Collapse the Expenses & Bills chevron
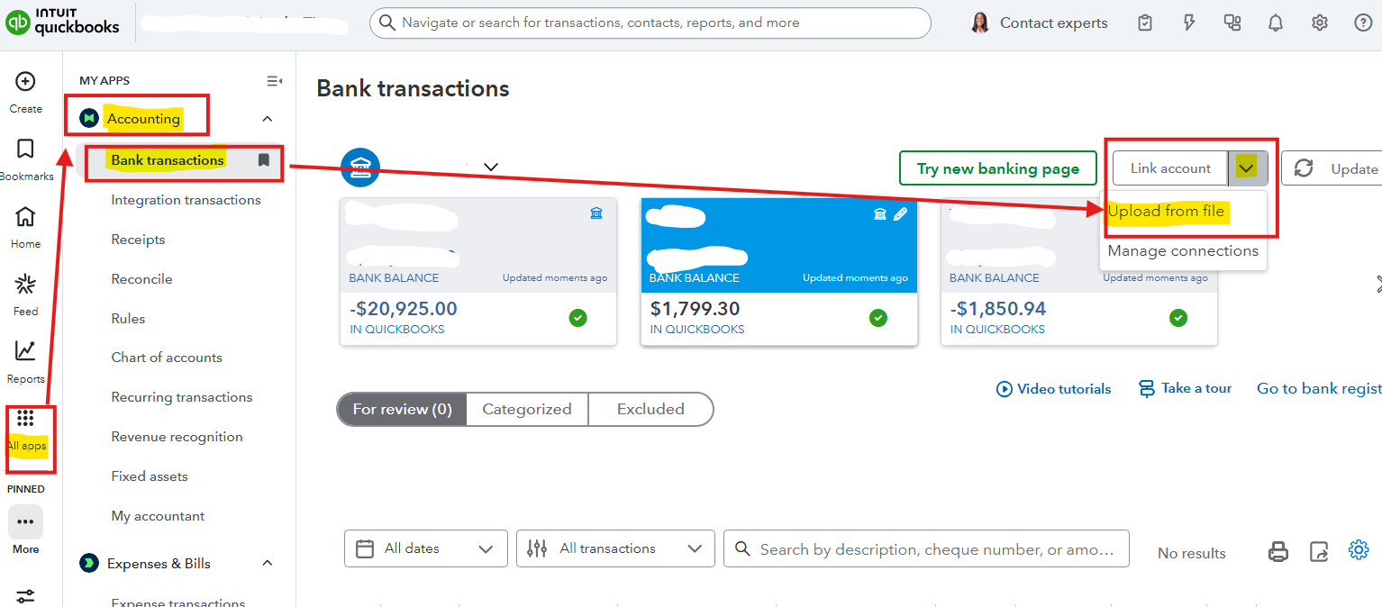The height and width of the screenshot is (607, 1382). coord(267,564)
